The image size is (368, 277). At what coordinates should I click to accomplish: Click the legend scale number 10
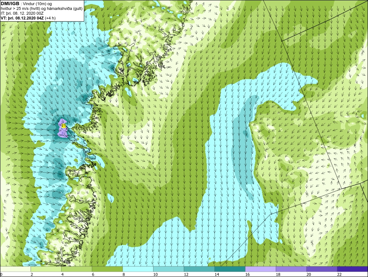pyautogui.click(x=155, y=275)
